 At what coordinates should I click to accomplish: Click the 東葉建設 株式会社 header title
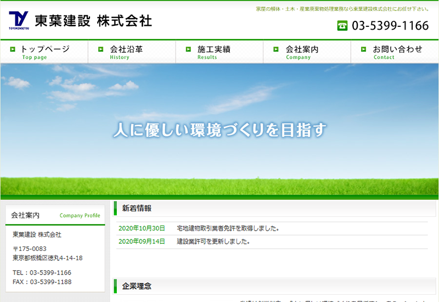[x=93, y=21]
